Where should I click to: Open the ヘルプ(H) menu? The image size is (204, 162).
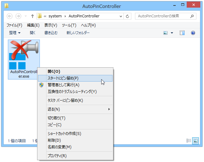click(88, 25)
